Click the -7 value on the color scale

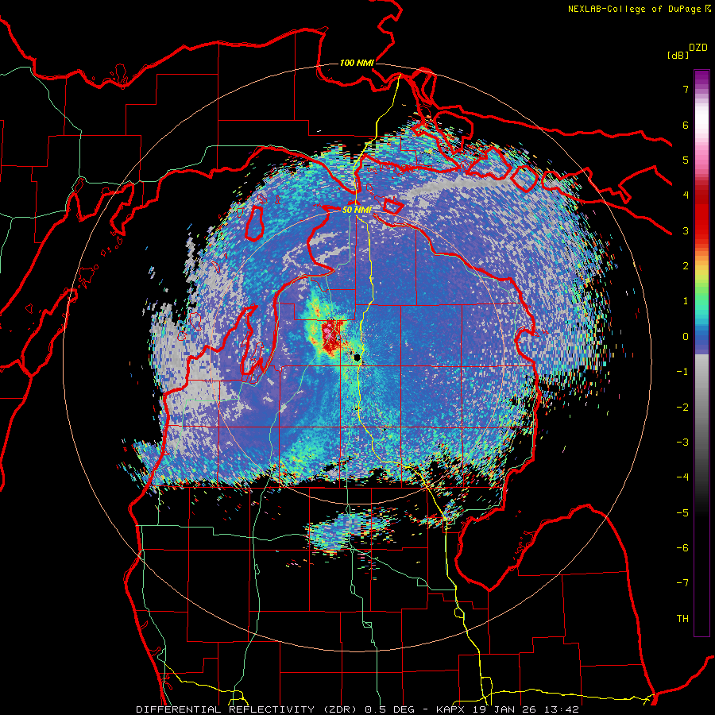click(682, 583)
